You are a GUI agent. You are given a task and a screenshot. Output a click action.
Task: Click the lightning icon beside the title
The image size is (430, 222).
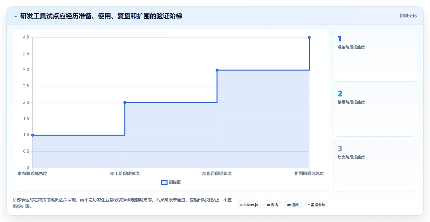click(15, 16)
